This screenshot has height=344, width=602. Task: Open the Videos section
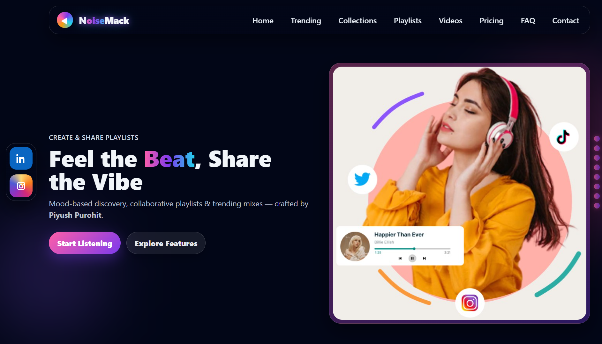(450, 21)
